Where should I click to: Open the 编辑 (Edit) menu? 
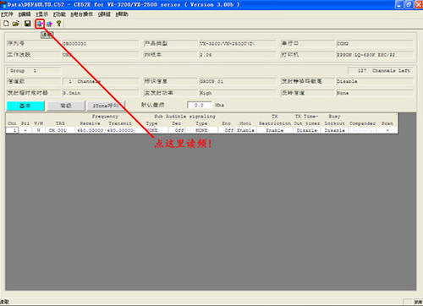click(25, 14)
